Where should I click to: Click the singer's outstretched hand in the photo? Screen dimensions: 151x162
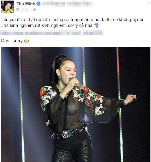coord(130,99)
